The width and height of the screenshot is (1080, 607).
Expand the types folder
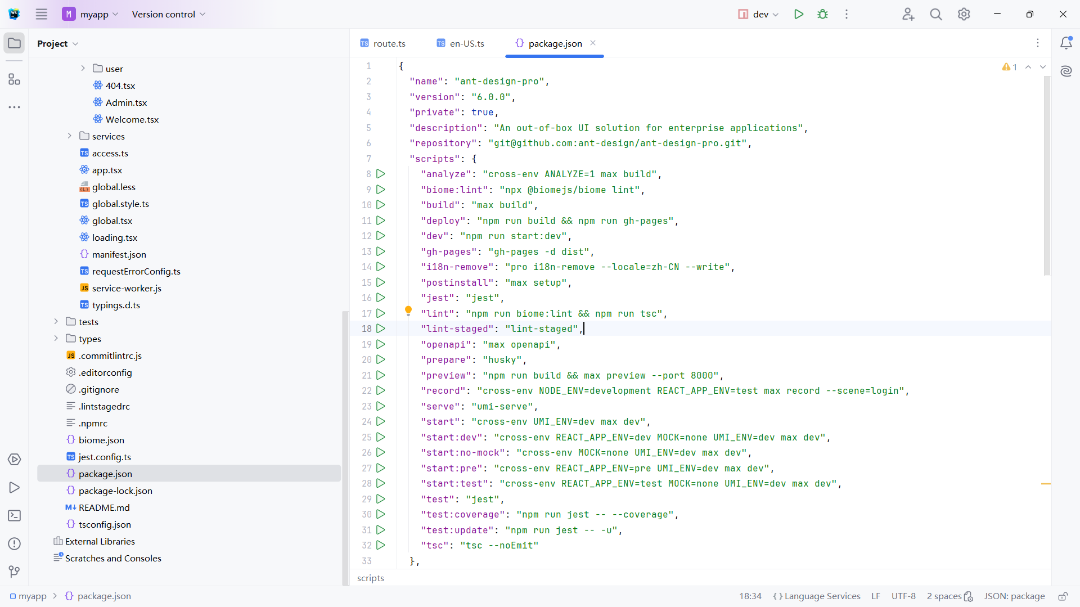tap(56, 338)
